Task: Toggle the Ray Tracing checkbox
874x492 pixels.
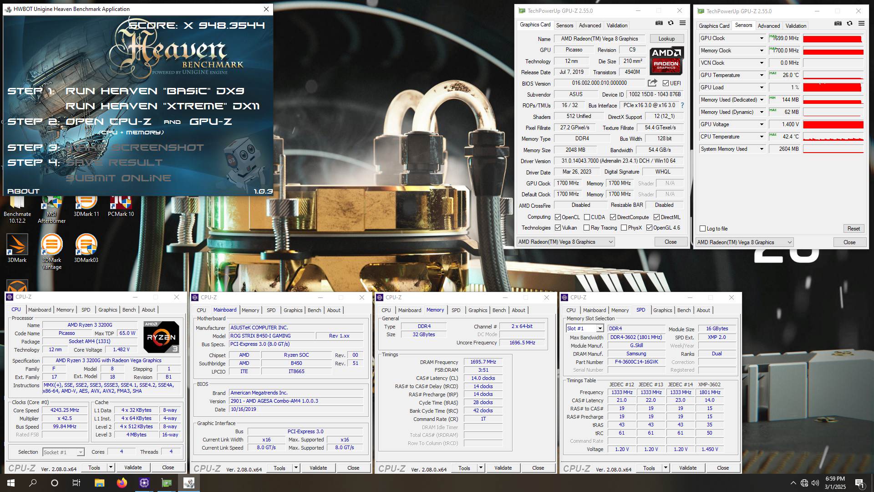Action: coord(587,228)
